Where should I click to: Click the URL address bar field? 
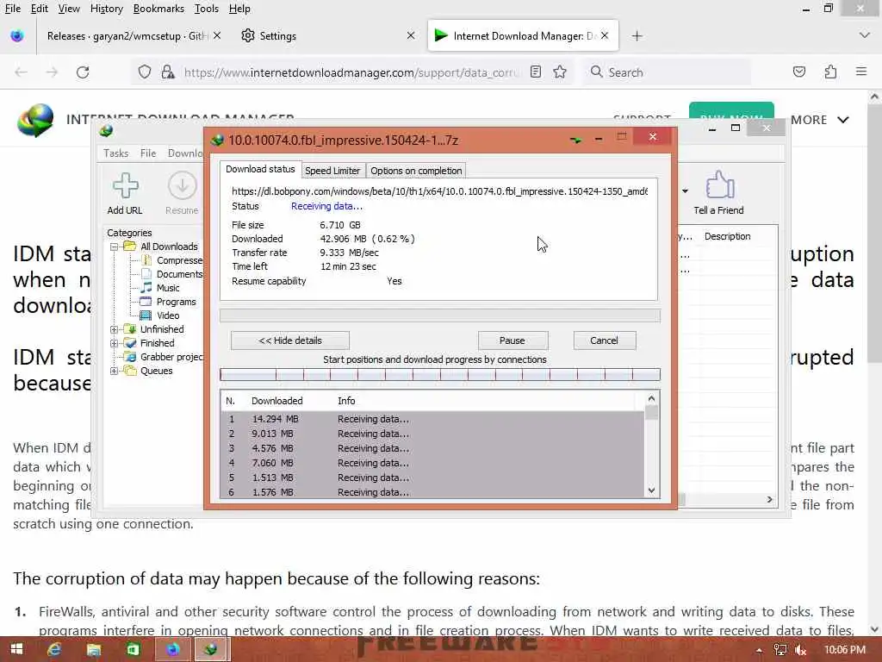[x=351, y=72]
